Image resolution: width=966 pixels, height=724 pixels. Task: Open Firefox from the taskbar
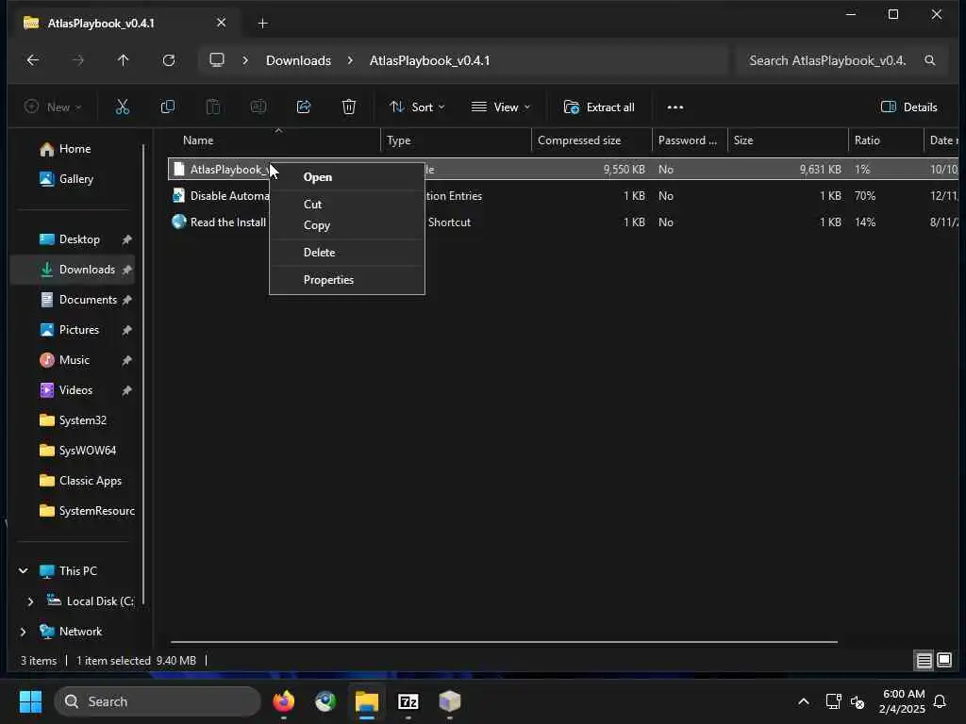(x=283, y=701)
